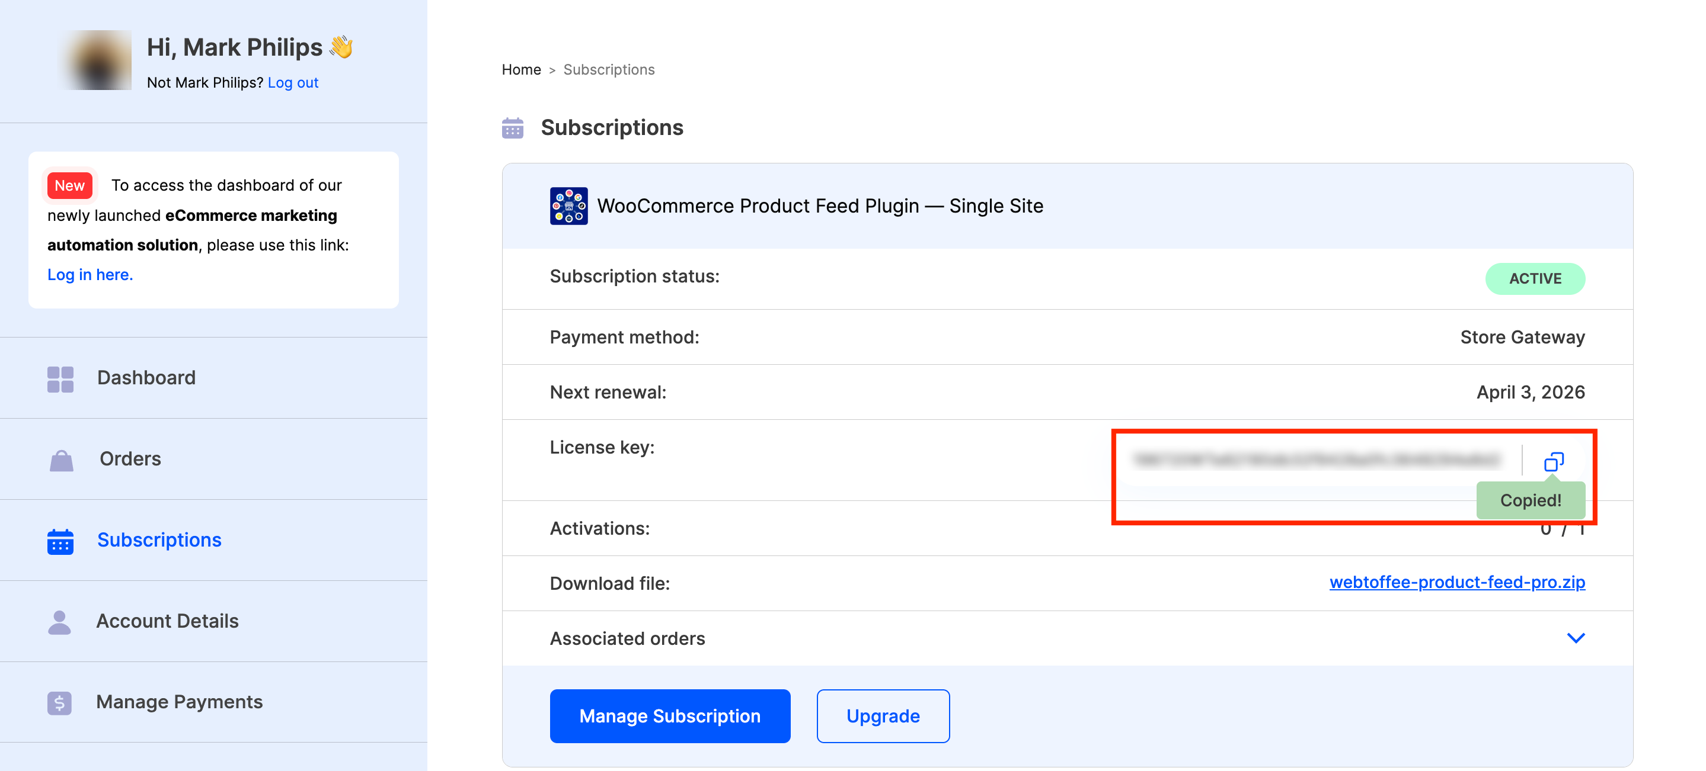This screenshot has height=771, width=1706.
Task: Click the 'Activations:' label
Action: click(599, 529)
